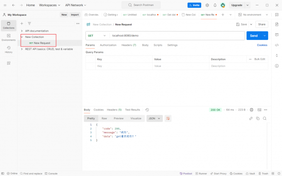Expand REST API basics collection
Screen dimensions: 282x176
[22, 49]
